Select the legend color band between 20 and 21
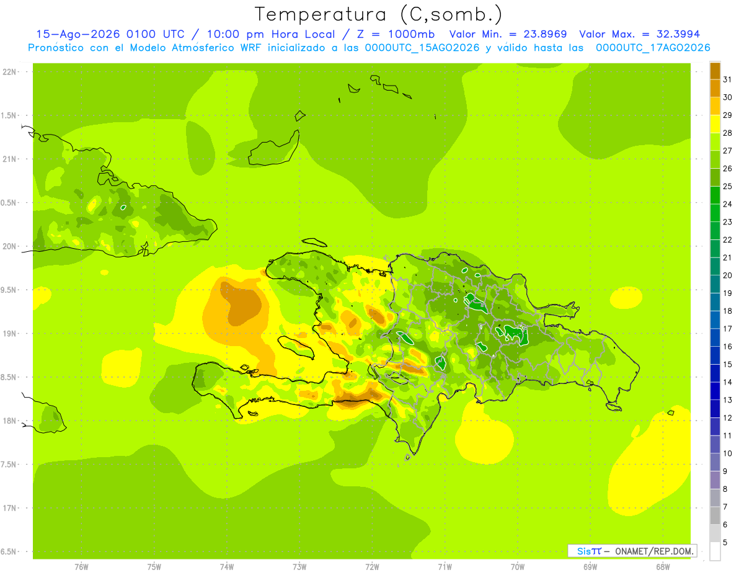The width and height of the screenshot is (744, 575). (715, 266)
